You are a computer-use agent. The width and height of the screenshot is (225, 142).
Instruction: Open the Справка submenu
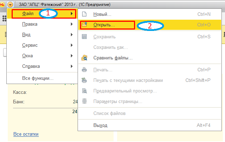42,66
